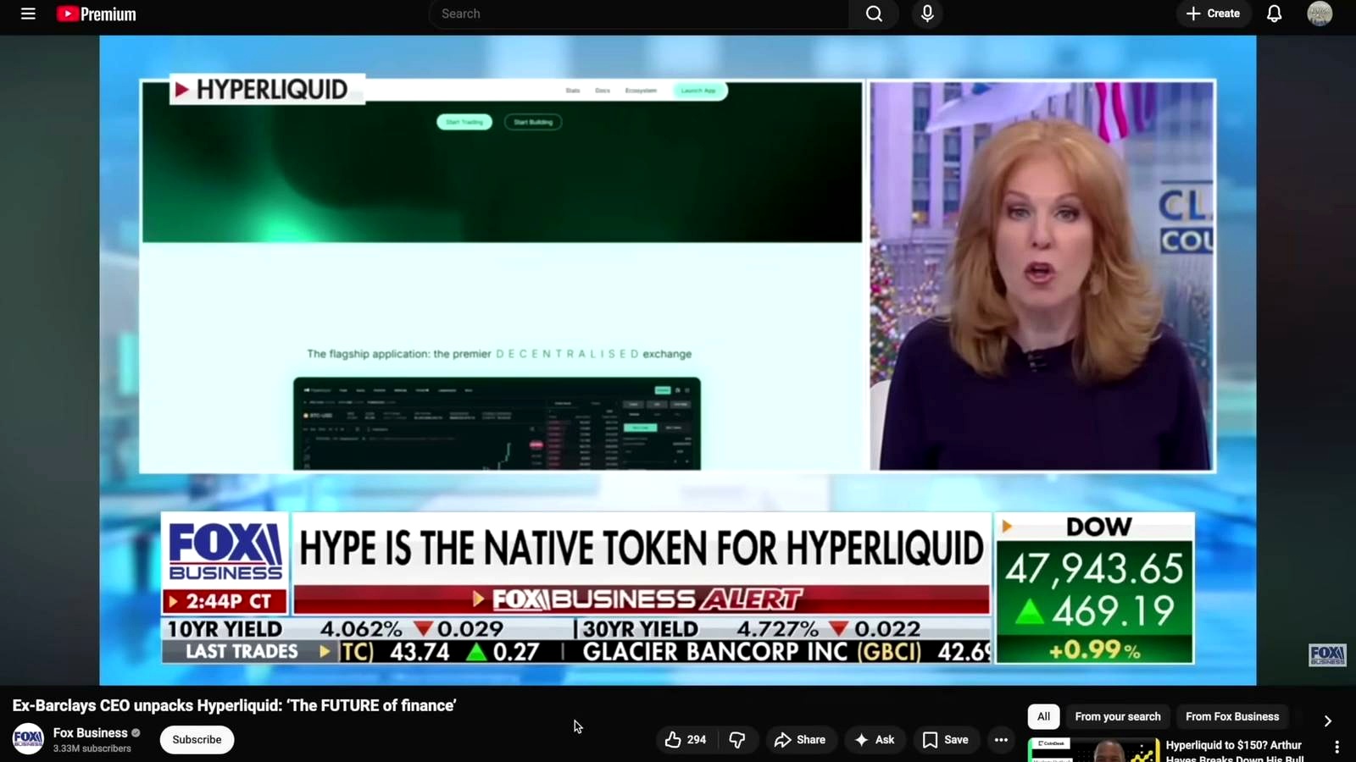Screen dimensions: 1356x762
Task: Open the Hyperliquid to $150 recommended thumbnail
Action: pyautogui.click(x=1093, y=750)
